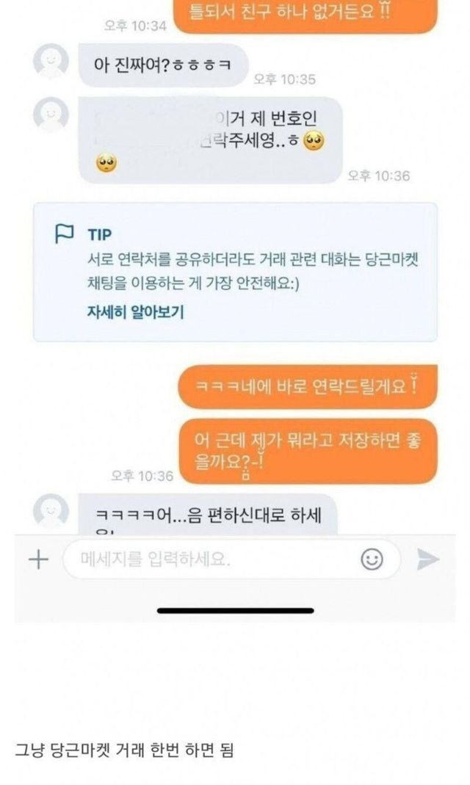
Task: Open the emoji smiley picker
Action: click(x=372, y=559)
